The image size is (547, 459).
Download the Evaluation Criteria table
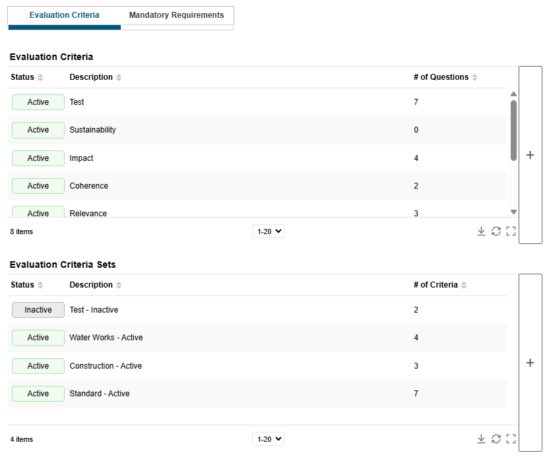[x=481, y=231]
